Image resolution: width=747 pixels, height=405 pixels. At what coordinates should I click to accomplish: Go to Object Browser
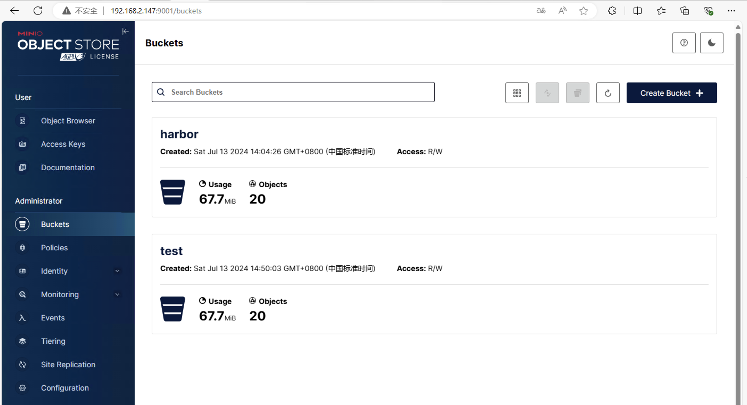pos(68,121)
